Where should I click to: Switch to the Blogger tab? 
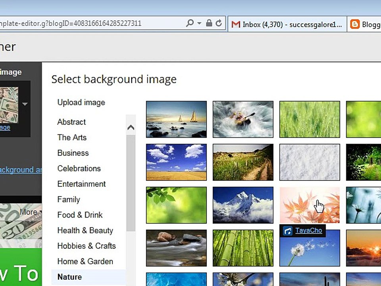coord(364,24)
